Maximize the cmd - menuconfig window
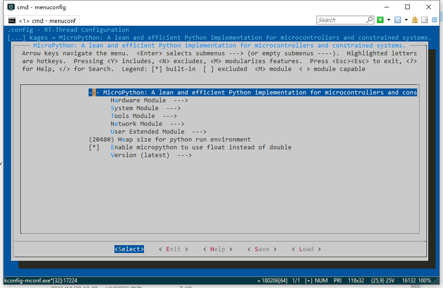The image size is (443, 288). point(407,7)
